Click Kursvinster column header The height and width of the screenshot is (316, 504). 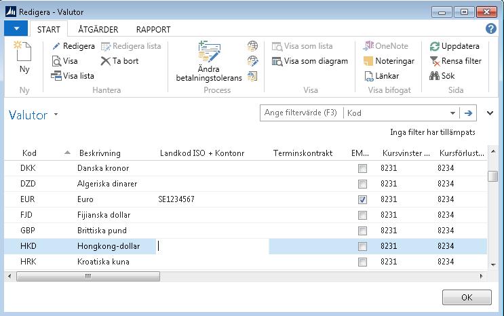[x=406, y=153]
